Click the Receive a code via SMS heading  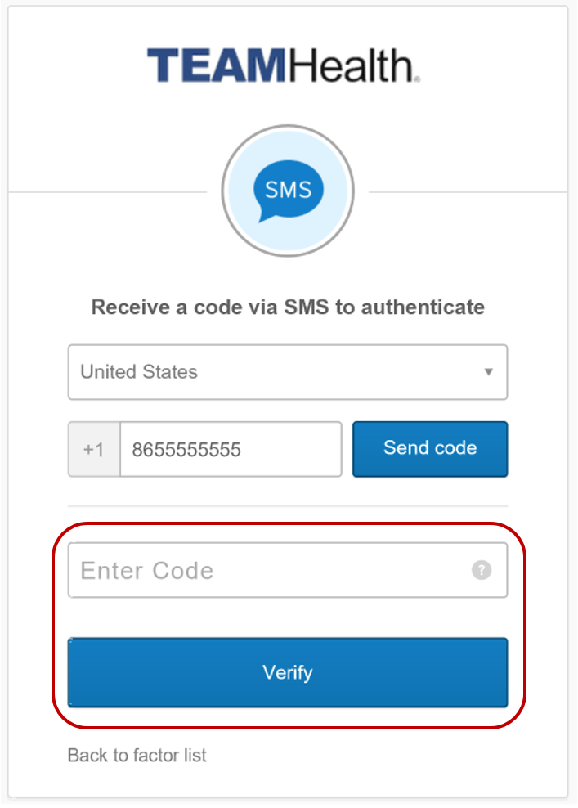click(x=288, y=307)
